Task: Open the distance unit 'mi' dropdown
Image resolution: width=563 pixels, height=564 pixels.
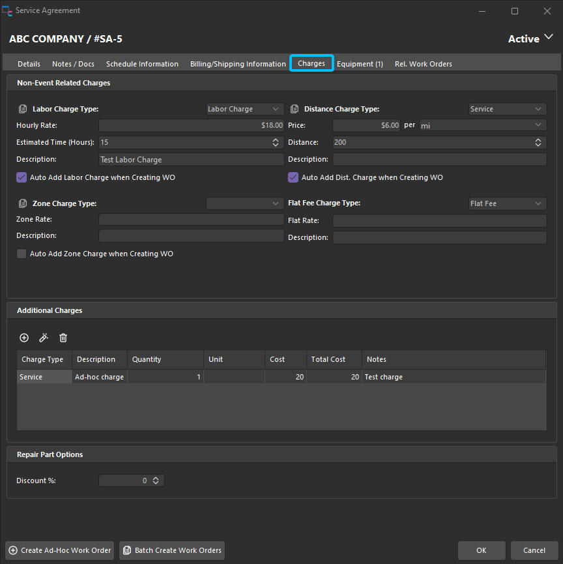Action: pyautogui.click(x=482, y=125)
